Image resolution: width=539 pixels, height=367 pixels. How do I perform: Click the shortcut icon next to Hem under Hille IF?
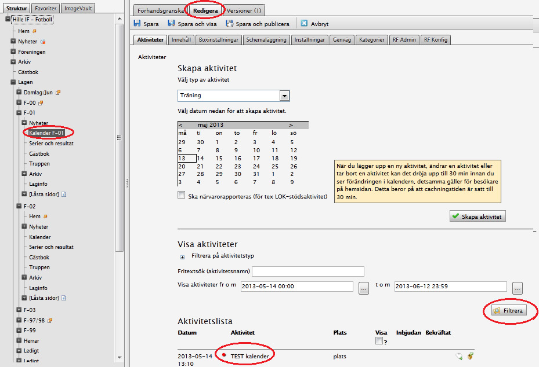(x=34, y=31)
